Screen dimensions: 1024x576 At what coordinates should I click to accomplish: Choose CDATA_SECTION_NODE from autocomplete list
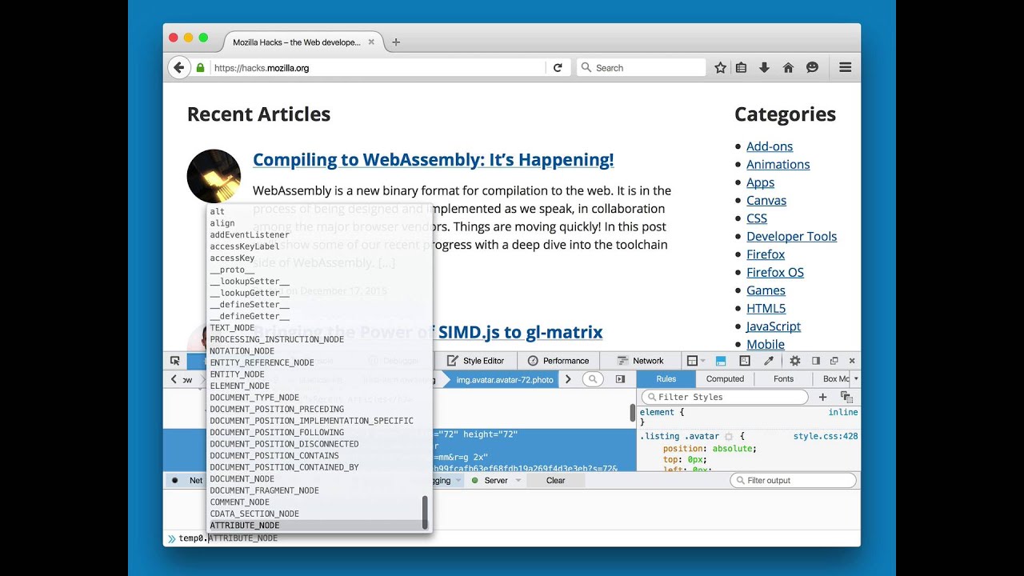[314, 514]
